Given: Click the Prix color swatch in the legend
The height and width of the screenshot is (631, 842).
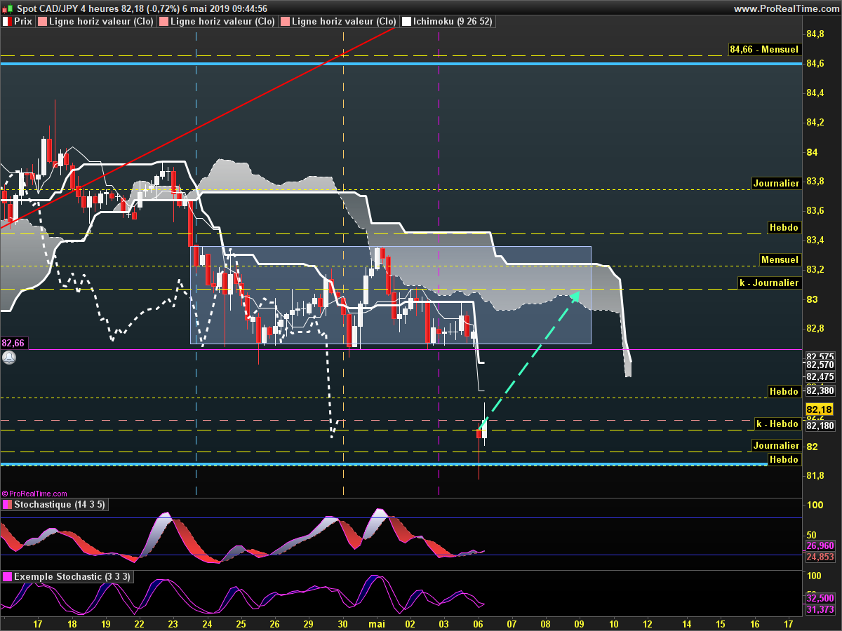Looking at the screenshot, I should (7, 22).
